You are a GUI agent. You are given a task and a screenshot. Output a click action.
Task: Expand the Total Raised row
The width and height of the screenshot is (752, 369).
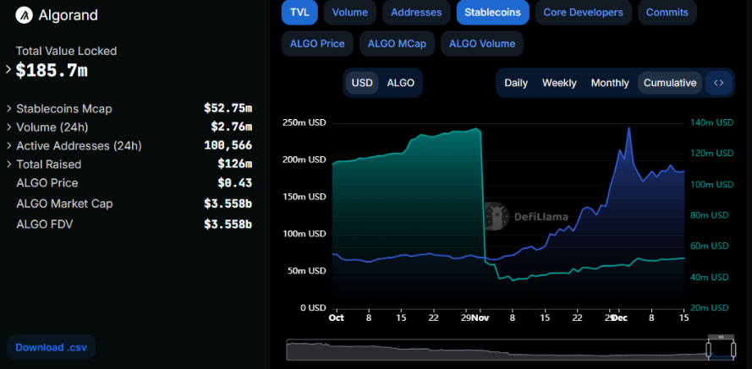coord(9,165)
